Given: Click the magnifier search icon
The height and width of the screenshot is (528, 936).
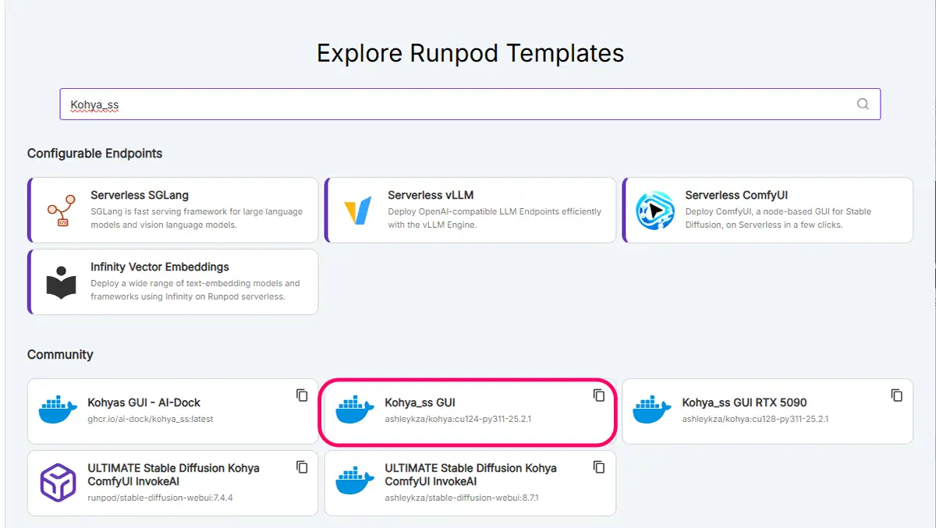Looking at the screenshot, I should coord(863,104).
